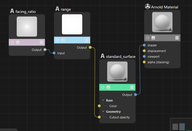Collapse the Base group in standard_surface
This screenshot has width=192, height=131.
point(103,100)
